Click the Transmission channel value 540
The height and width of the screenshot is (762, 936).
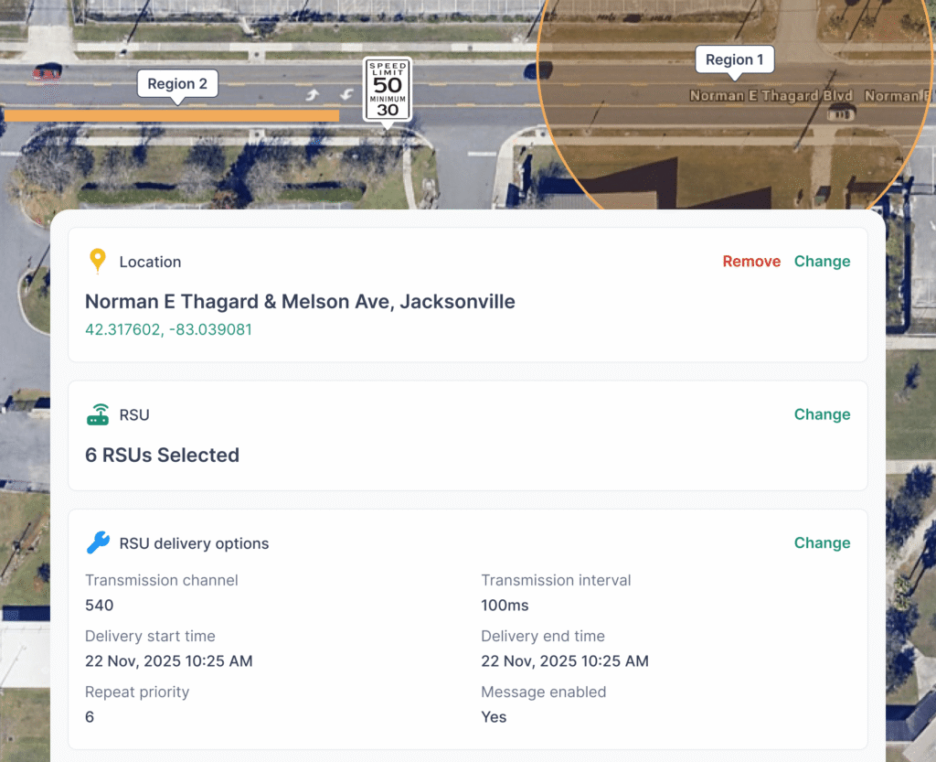coord(99,606)
